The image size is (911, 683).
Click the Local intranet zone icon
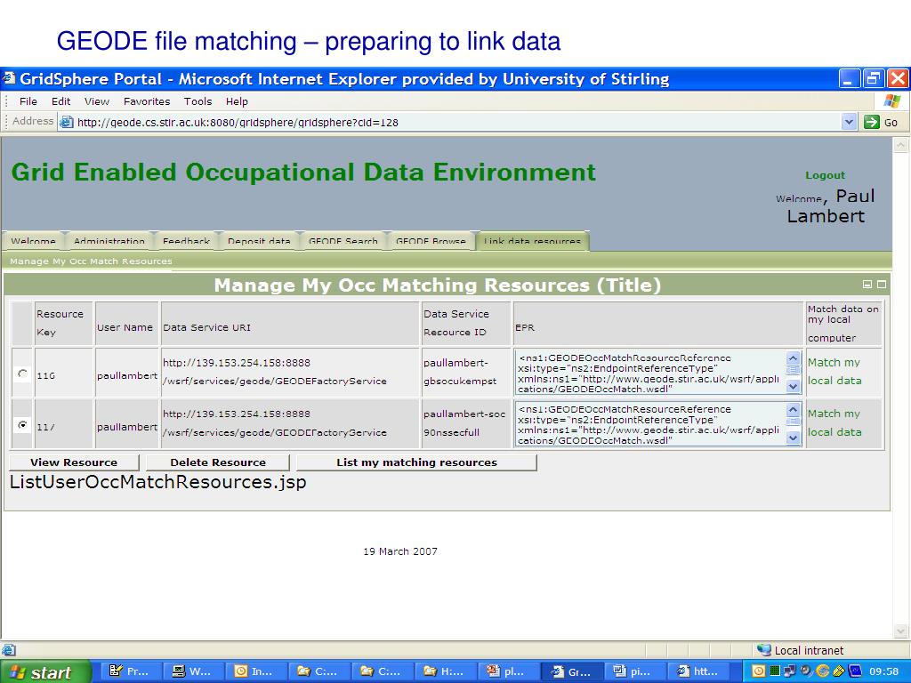[764, 650]
